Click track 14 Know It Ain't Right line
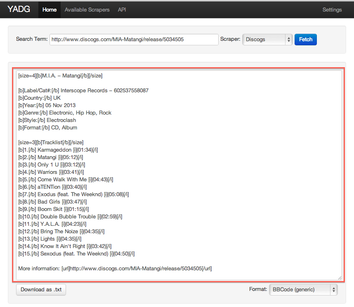The height and width of the screenshot is (307, 354). [x=65, y=246]
